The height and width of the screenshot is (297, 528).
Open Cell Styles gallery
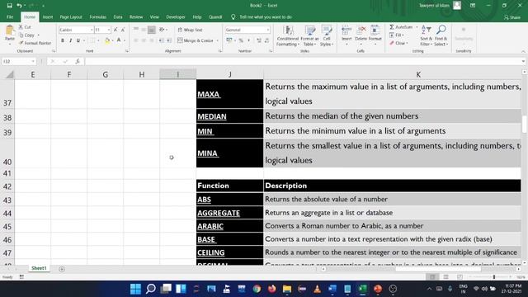coord(327,35)
